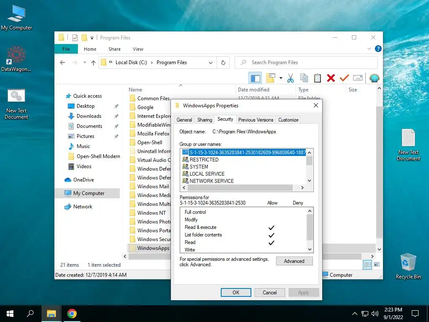Select Open-Shell Modern in navigation pane

[x=98, y=156]
